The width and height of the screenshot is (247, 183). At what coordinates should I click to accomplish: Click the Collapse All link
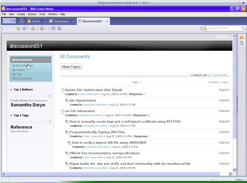[x=199, y=75]
